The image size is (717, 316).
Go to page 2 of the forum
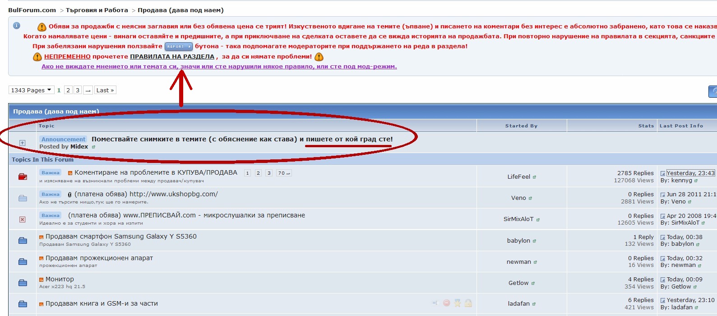(x=68, y=90)
